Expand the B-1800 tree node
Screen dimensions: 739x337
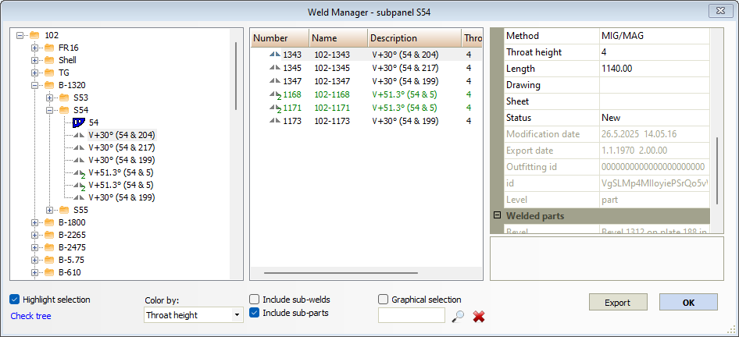coord(35,222)
